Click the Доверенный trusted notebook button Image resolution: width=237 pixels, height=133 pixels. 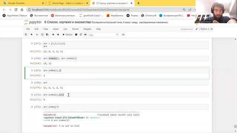click(187, 29)
